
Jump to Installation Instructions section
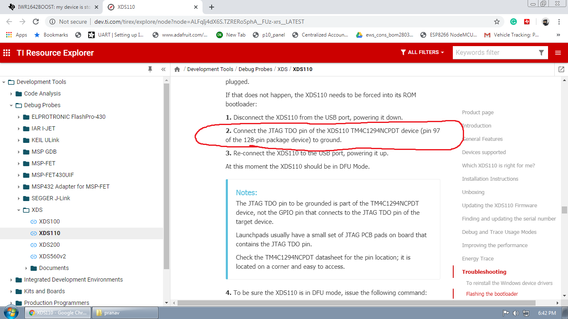coord(490,179)
